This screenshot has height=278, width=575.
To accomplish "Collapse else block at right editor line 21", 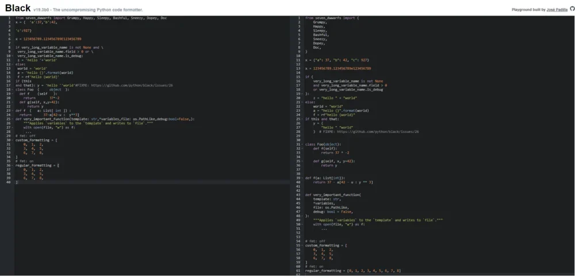I will pyautogui.click(x=302, y=102).
